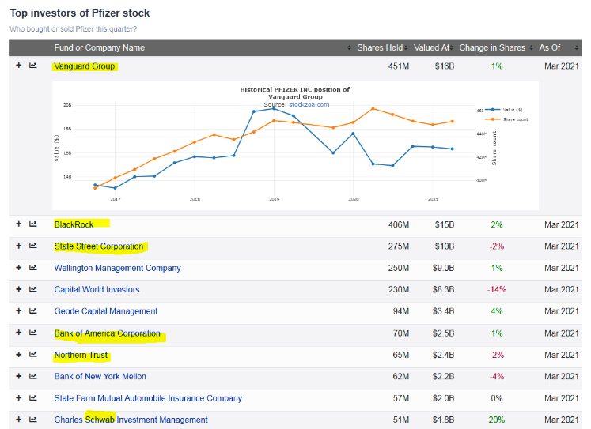Open chart icon for BlackRock row
The image size is (591, 429).
click(33, 224)
